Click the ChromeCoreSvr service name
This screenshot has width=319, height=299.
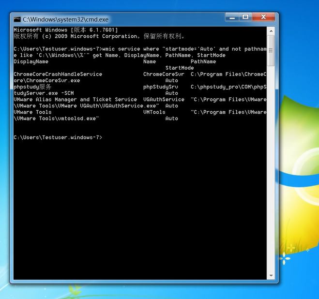164,74
